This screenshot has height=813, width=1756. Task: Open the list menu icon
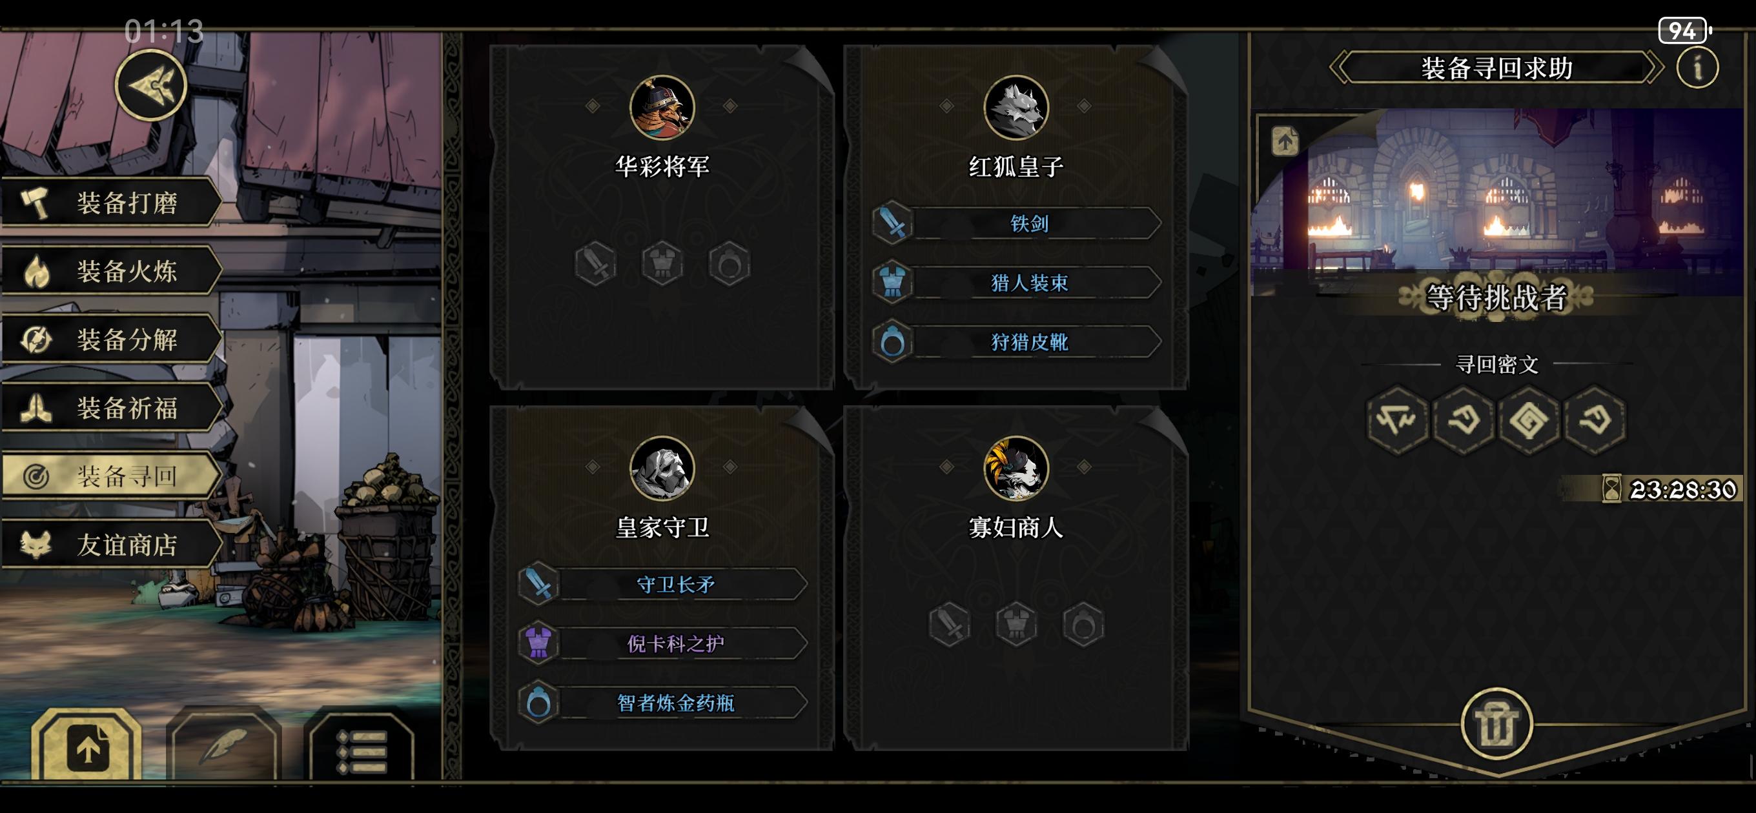tap(362, 746)
